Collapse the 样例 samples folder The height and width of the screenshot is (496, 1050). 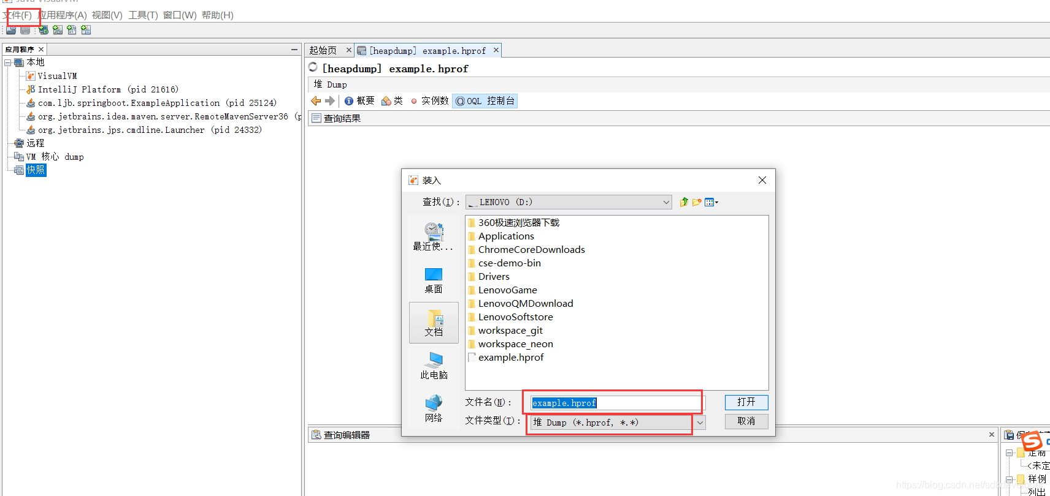(x=1009, y=479)
